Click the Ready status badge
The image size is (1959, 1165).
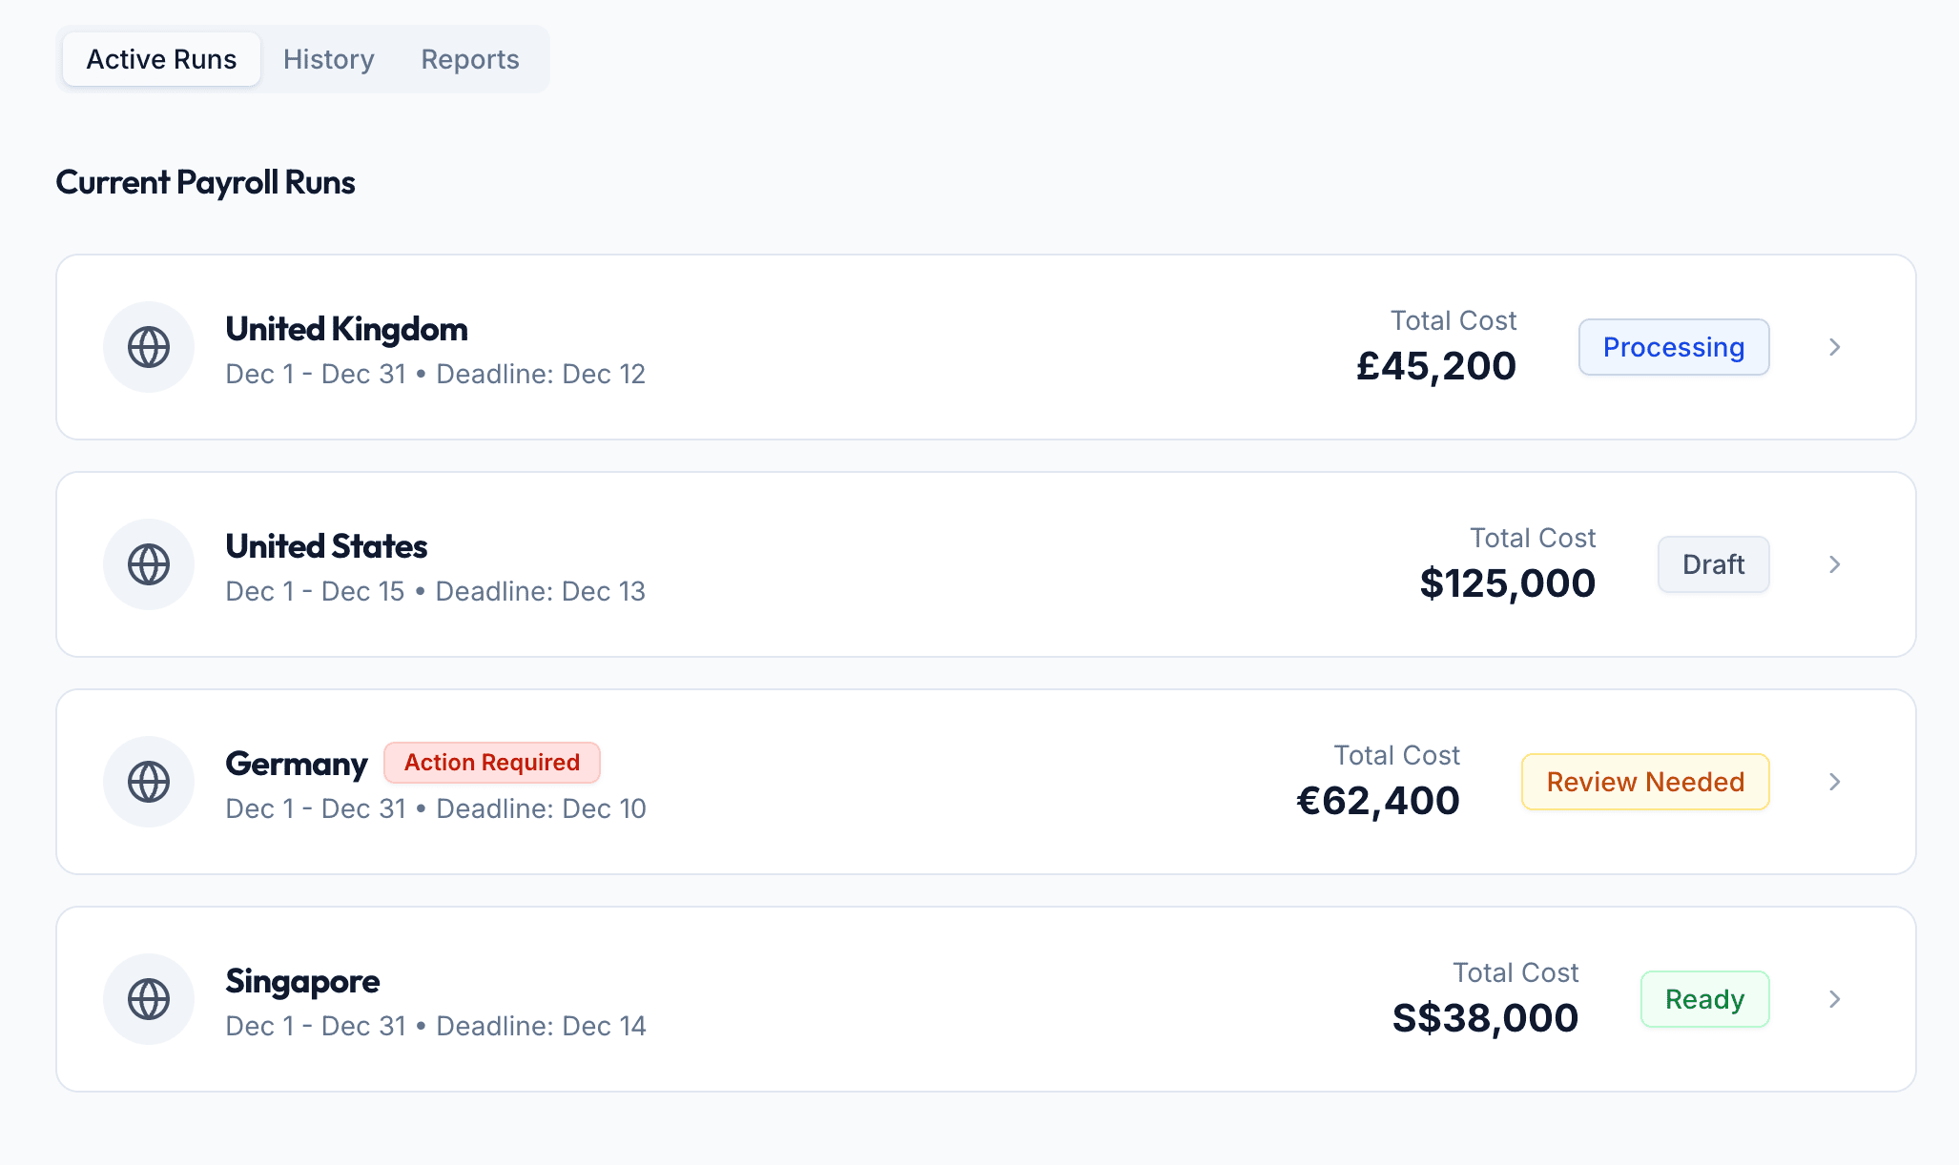click(x=1704, y=999)
